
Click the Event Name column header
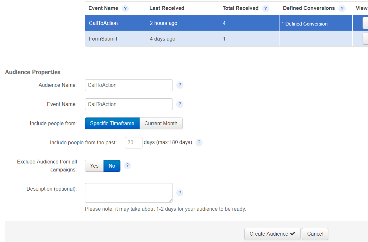coord(103,8)
